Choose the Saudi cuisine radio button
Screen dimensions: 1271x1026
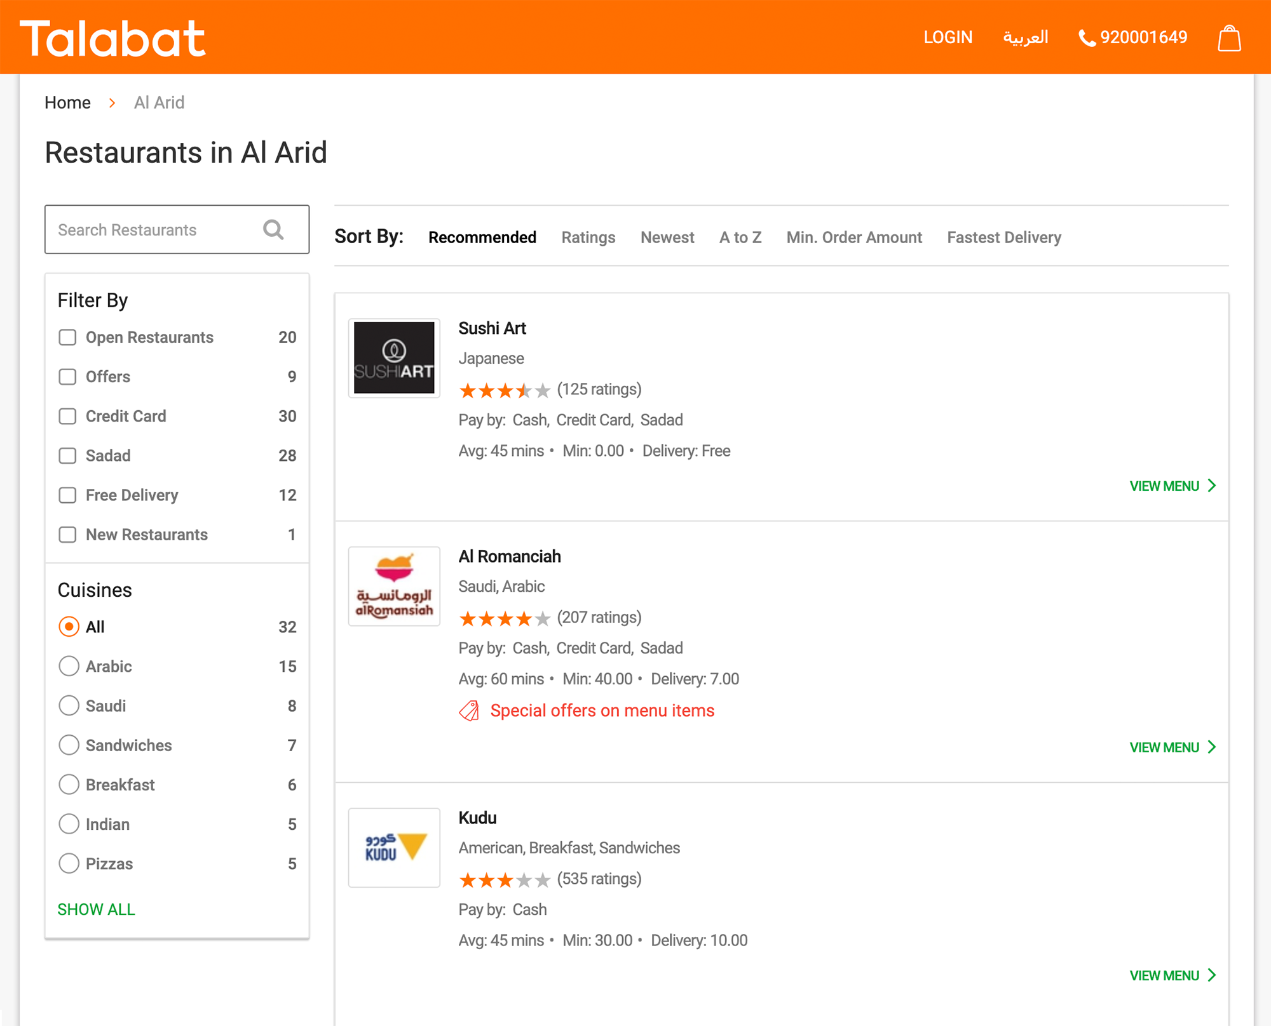pos(69,705)
